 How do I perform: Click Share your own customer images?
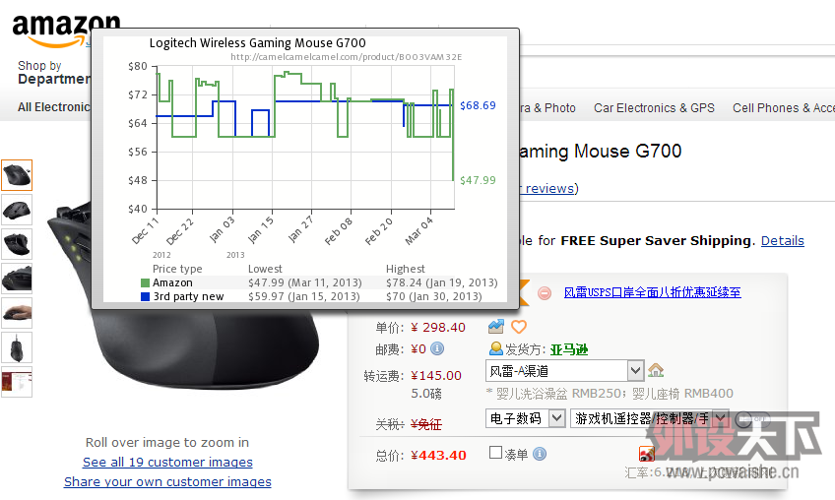(167, 482)
